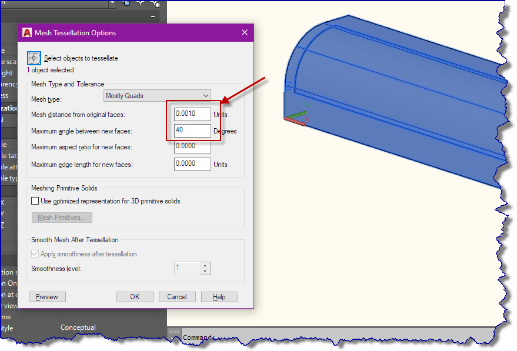
Task: Open the Mesh type dropdown showing Mostly Quads
Action: (157, 95)
